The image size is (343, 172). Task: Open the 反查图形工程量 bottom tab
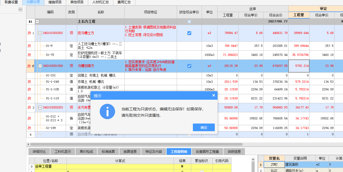pos(207,151)
